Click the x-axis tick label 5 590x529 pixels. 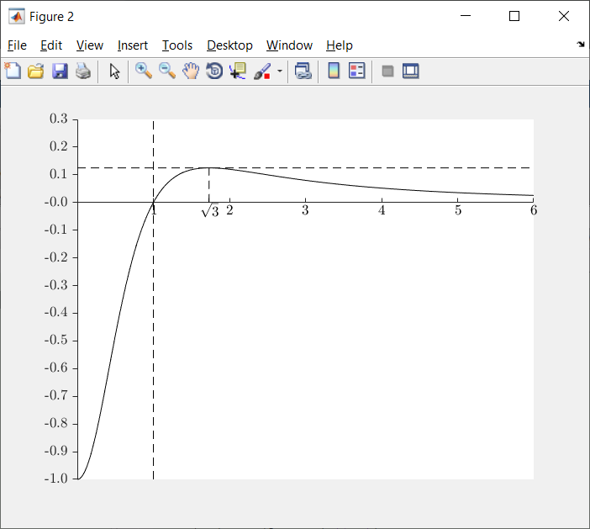(457, 210)
